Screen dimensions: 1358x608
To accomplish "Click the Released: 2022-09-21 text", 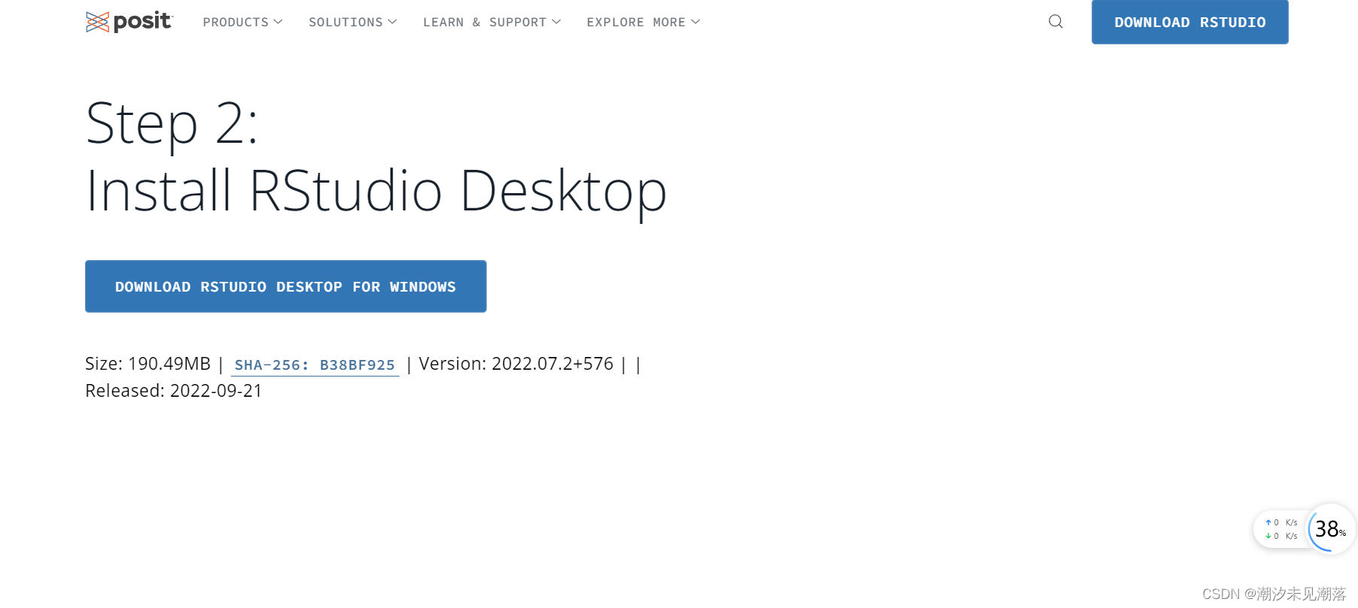I will pyautogui.click(x=174, y=391).
